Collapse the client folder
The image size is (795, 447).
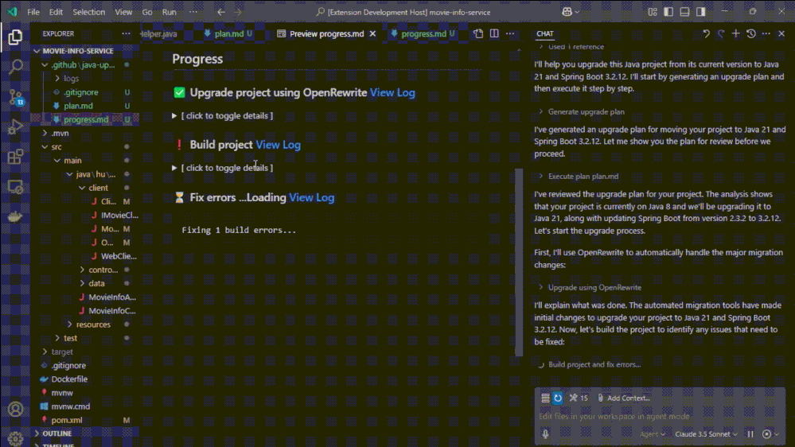pos(98,188)
